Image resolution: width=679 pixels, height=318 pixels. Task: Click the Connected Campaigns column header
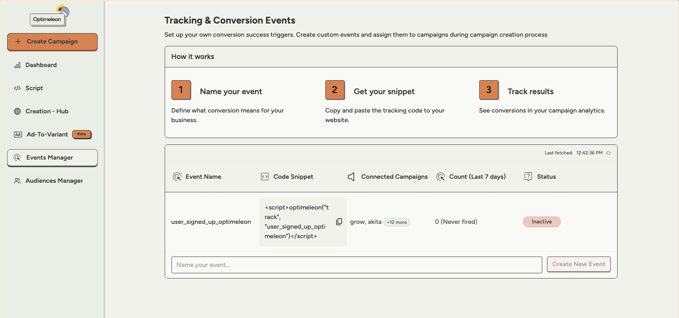[x=394, y=177]
